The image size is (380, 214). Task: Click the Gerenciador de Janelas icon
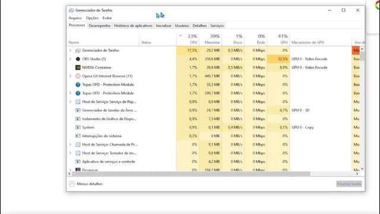(x=78, y=110)
